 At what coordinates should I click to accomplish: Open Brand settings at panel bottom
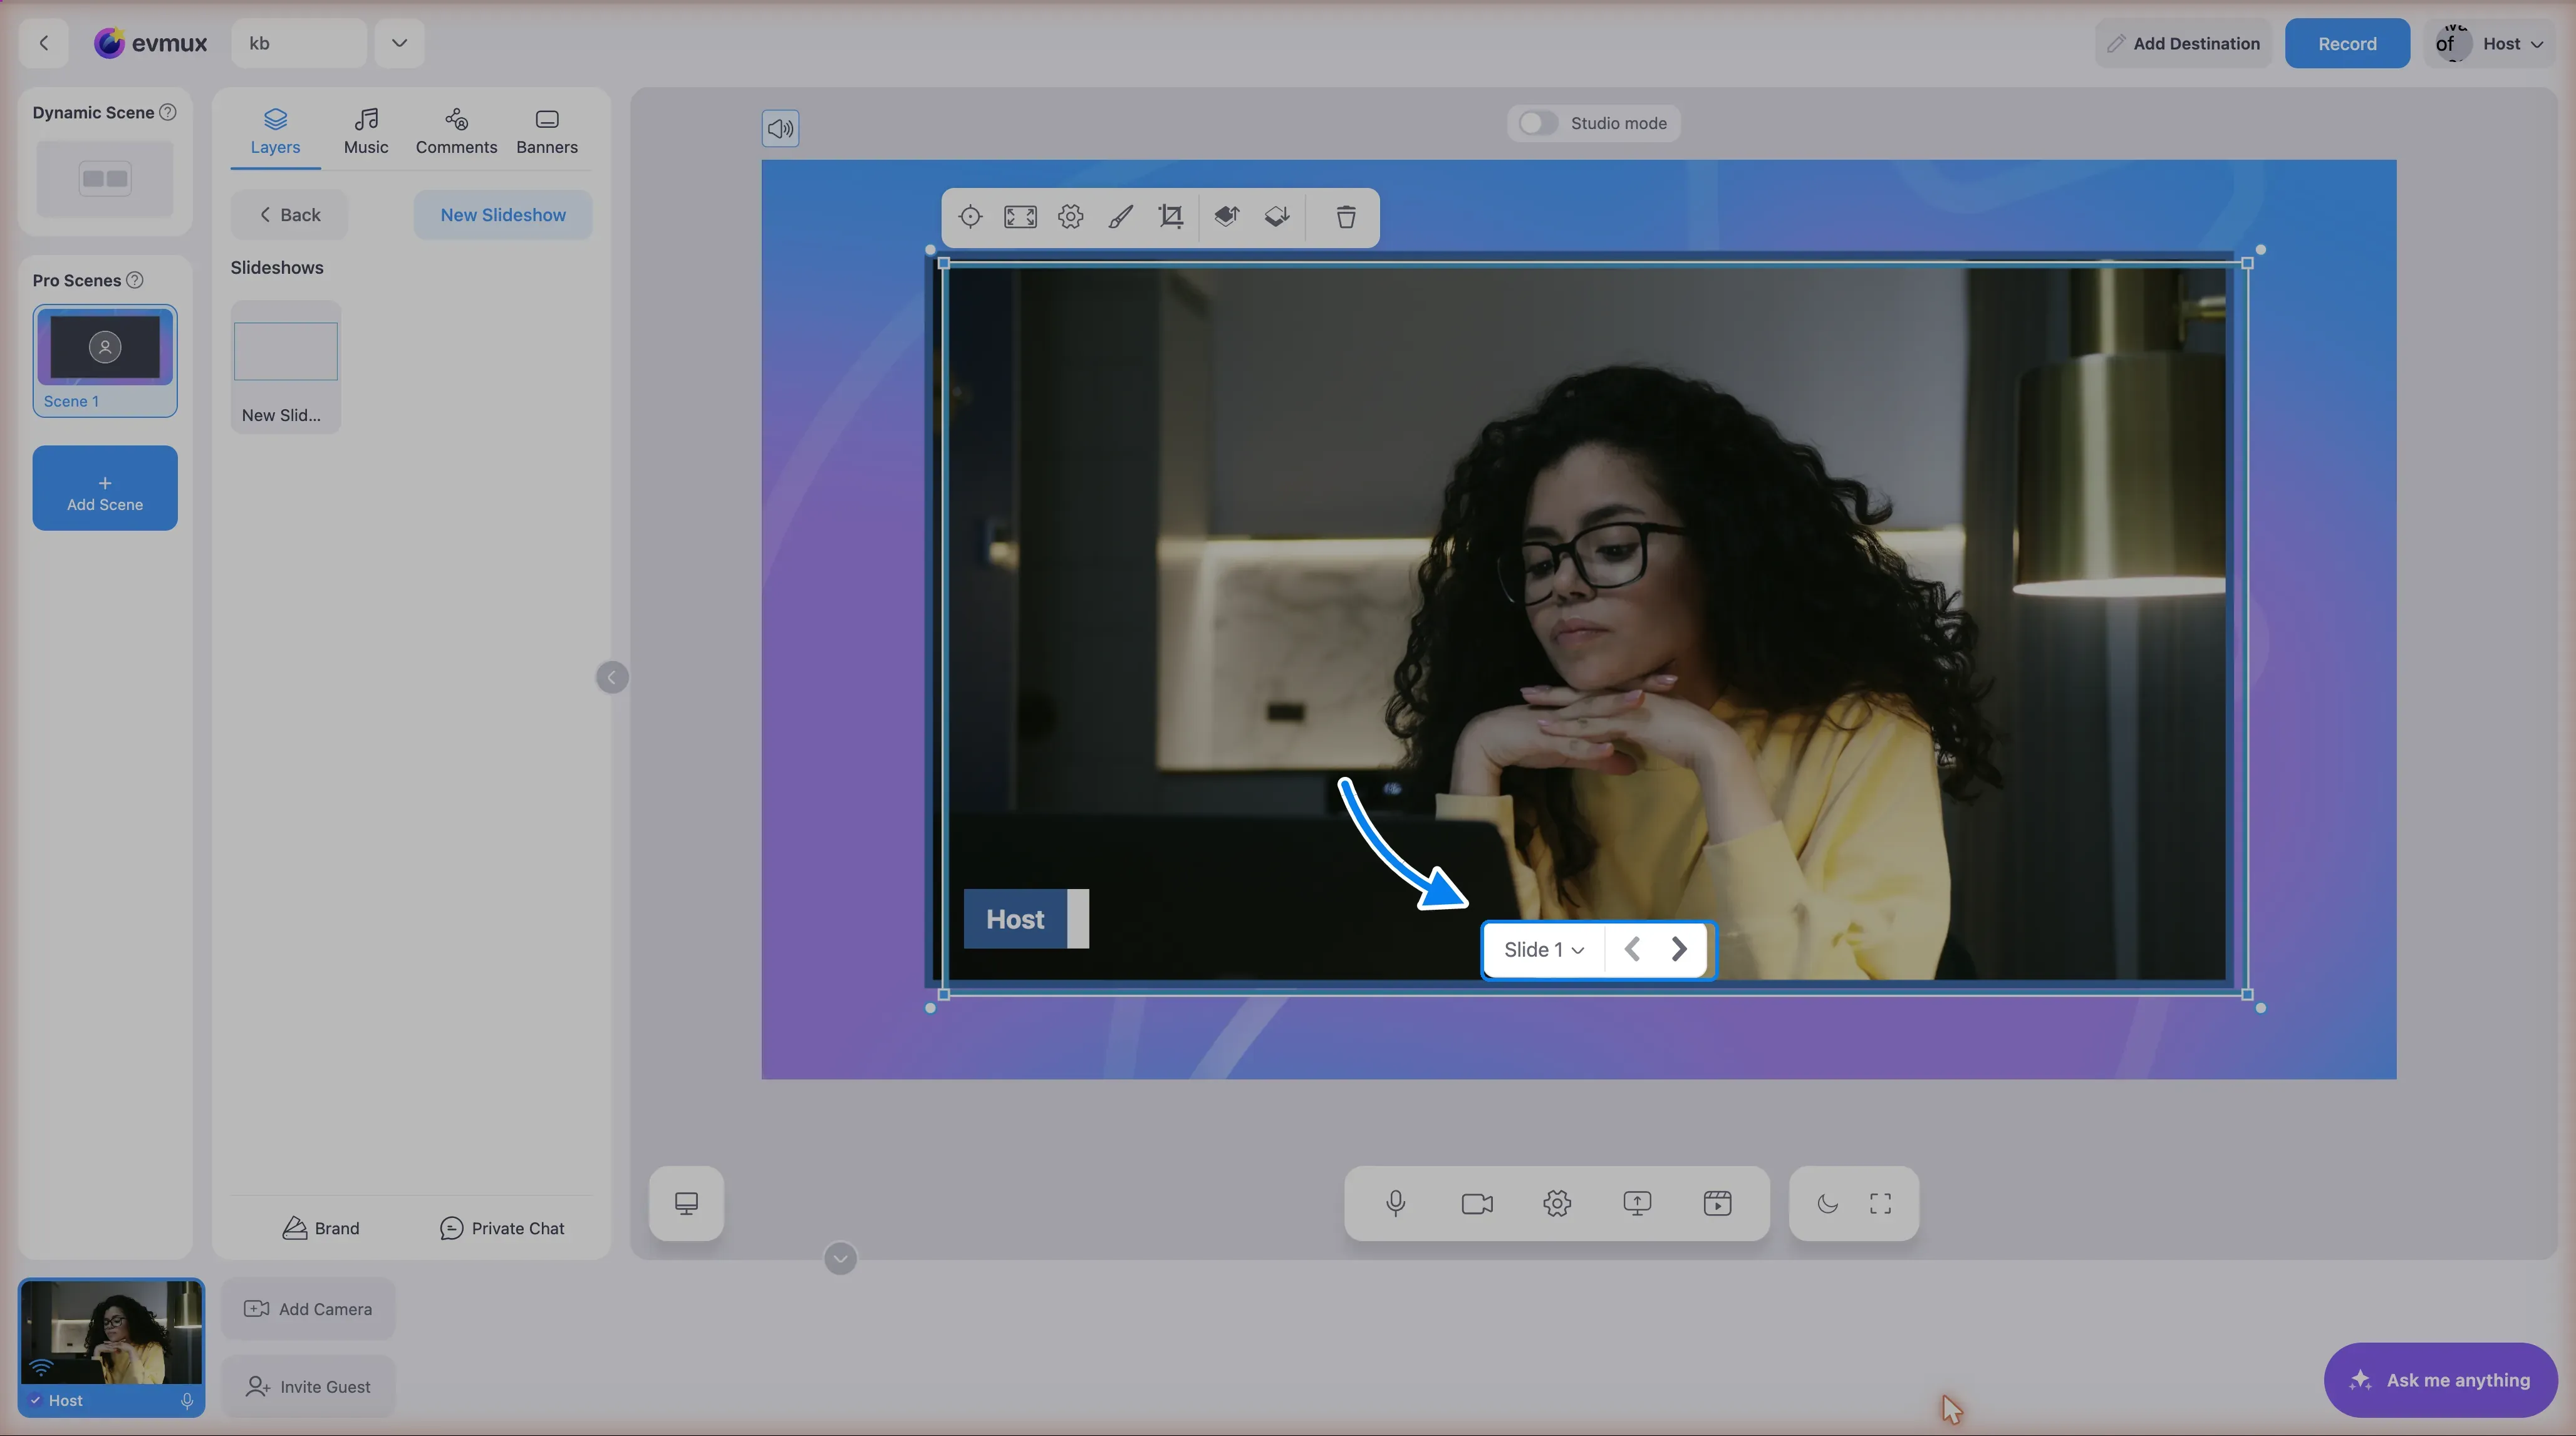click(x=321, y=1228)
